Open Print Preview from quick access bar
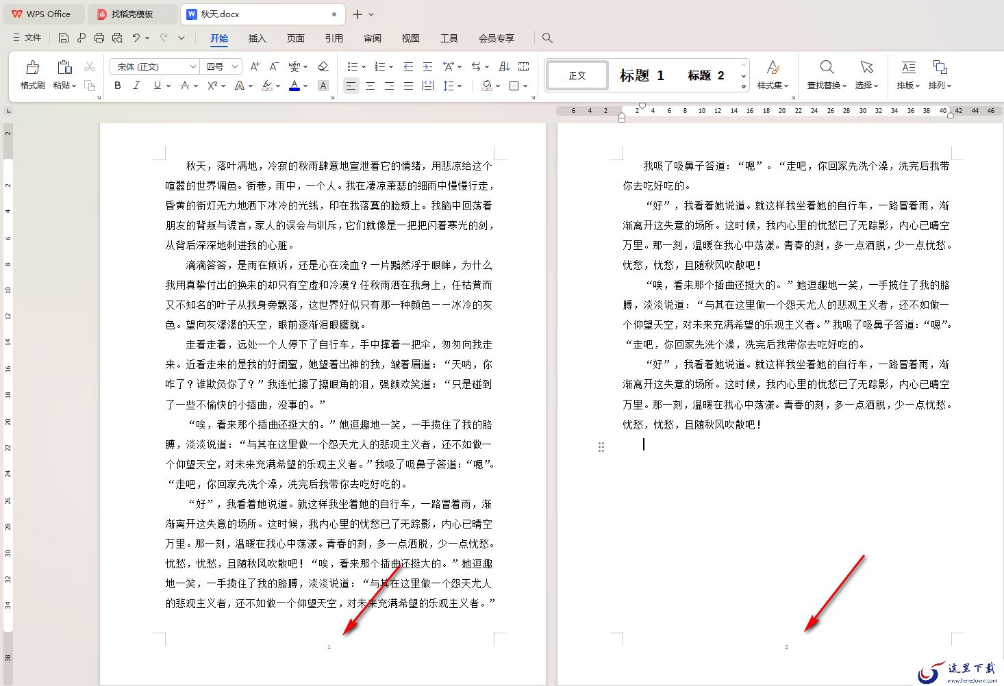 coord(117,38)
